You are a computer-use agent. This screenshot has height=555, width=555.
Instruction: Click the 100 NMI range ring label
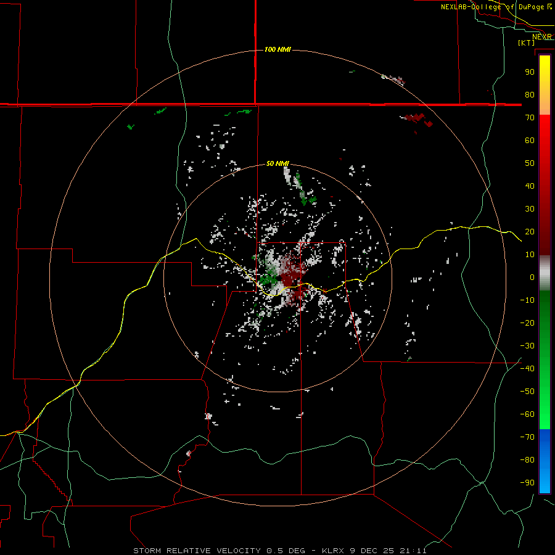point(277,49)
